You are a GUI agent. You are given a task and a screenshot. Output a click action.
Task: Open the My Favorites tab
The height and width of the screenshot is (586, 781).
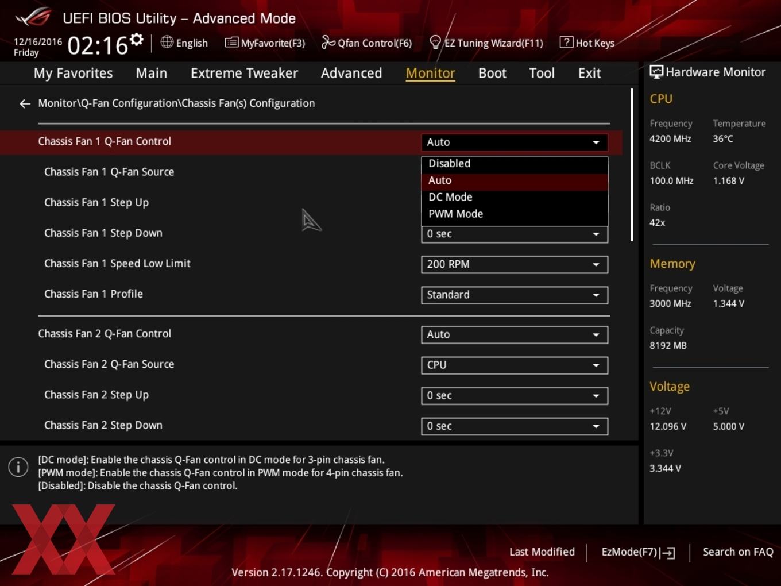tap(73, 73)
